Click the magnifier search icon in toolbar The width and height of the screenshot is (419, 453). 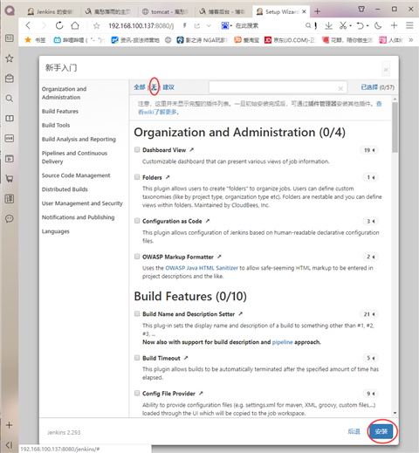pyautogui.click(x=308, y=26)
